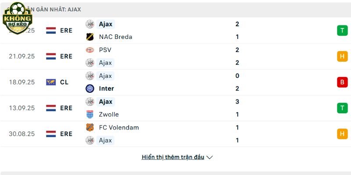The image size is (351, 175).
Task: Select the CL league label
Action: (64, 82)
